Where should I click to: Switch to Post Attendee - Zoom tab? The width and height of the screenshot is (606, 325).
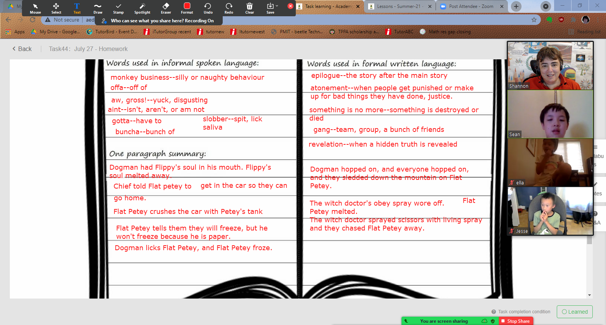pyautogui.click(x=471, y=6)
